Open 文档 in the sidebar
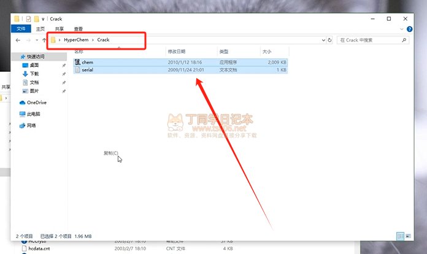This screenshot has height=254, width=427. (34, 82)
